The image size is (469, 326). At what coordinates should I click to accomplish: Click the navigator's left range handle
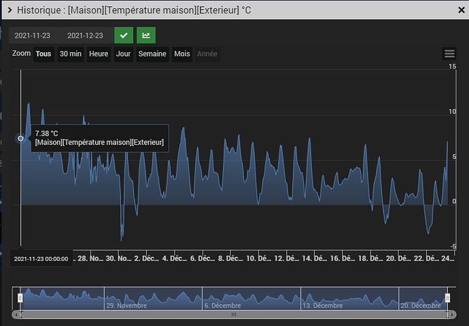pos(20,297)
